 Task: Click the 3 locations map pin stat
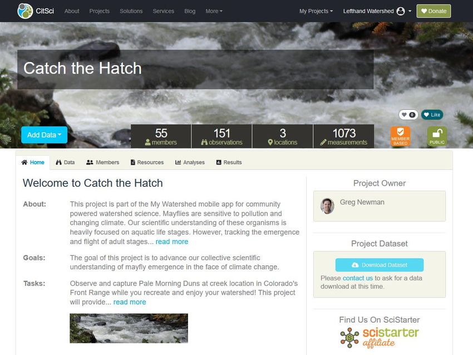pos(282,136)
